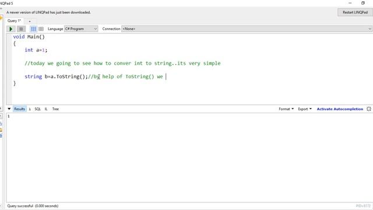
Task: Expand the Format dropdown menu
Action: pyautogui.click(x=286, y=109)
